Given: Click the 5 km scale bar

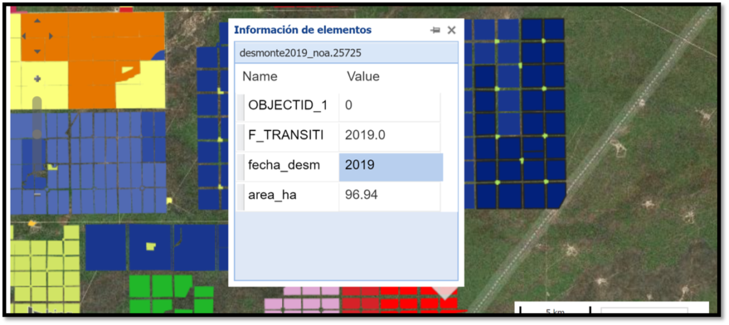Looking at the screenshot, I should [x=555, y=311].
